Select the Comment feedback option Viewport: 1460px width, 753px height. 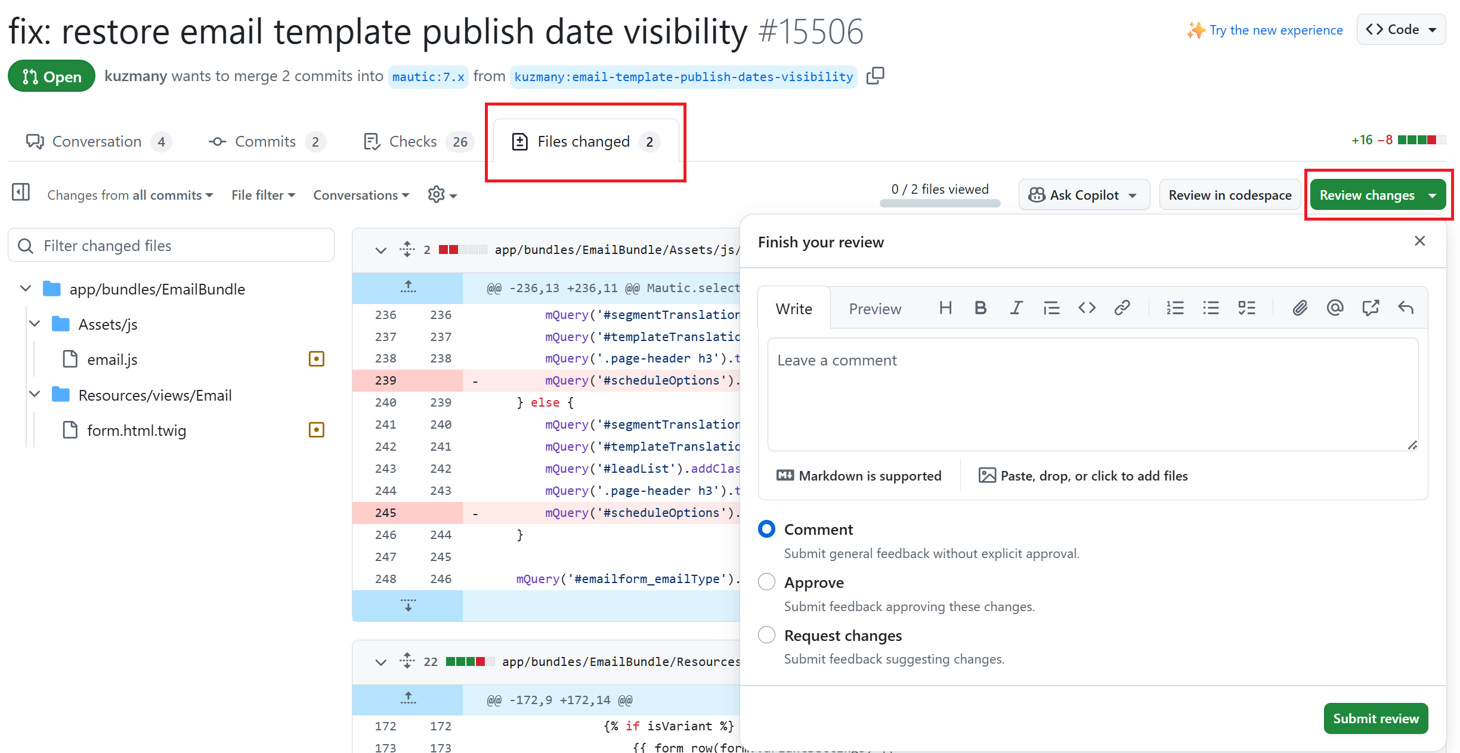pos(766,528)
